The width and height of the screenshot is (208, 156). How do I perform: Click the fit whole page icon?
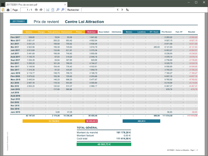click(53, 10)
